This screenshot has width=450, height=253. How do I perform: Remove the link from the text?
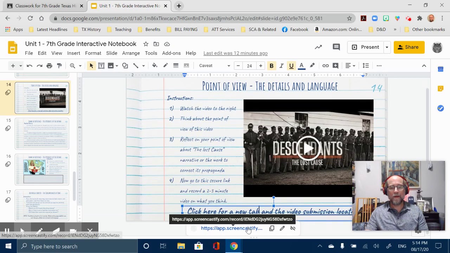coord(292,228)
